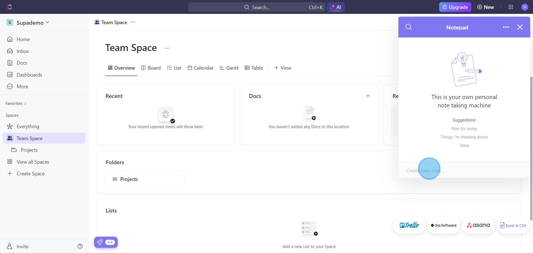
Task: Open ellipsis menu beside Team Space title
Action: pyautogui.click(x=167, y=48)
